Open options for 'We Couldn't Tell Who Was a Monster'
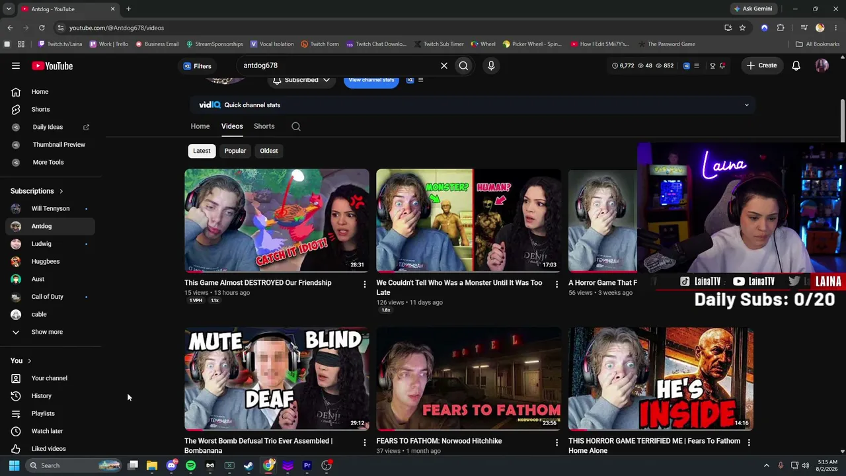The height and width of the screenshot is (476, 846). 557,284
